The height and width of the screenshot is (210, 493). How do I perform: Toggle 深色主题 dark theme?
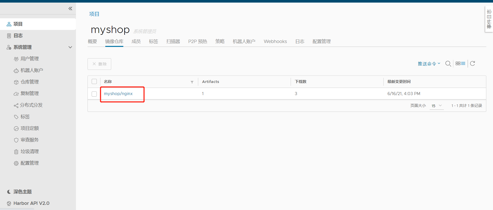(22, 192)
